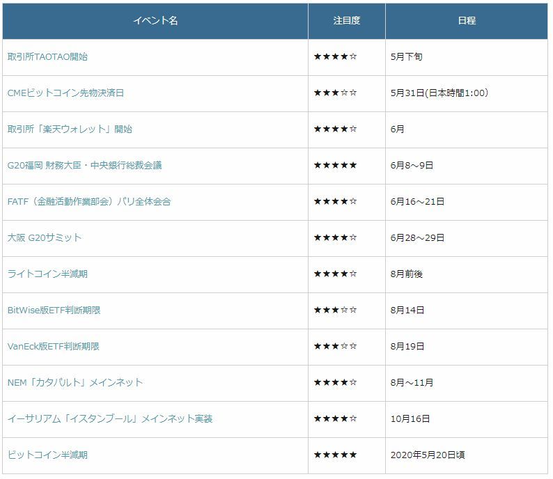The height and width of the screenshot is (479, 553).
Task: Open イーサリアム「イスタンブール」メインネット実装 link
Action: (x=110, y=419)
